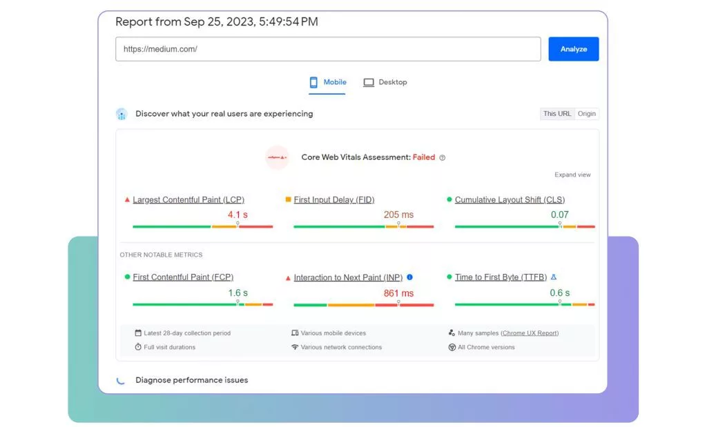The width and height of the screenshot is (707, 427).
Task: Click the red triangle beside LCP
Action: [127, 199]
